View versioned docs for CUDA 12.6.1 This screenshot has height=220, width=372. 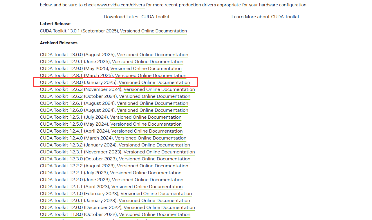click(153, 103)
